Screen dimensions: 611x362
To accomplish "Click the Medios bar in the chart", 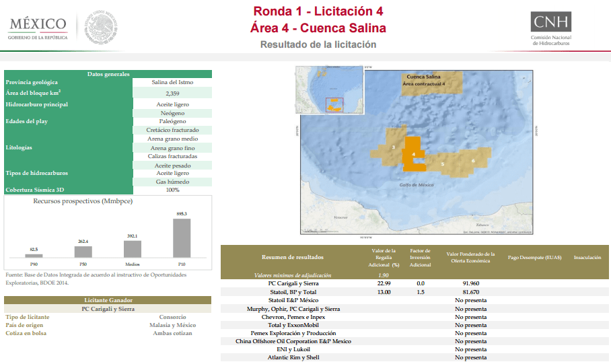I will (133, 249).
